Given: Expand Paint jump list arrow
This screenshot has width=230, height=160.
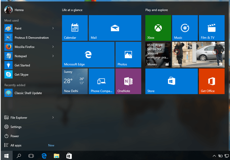Looking at the screenshot, I should point(53,28).
